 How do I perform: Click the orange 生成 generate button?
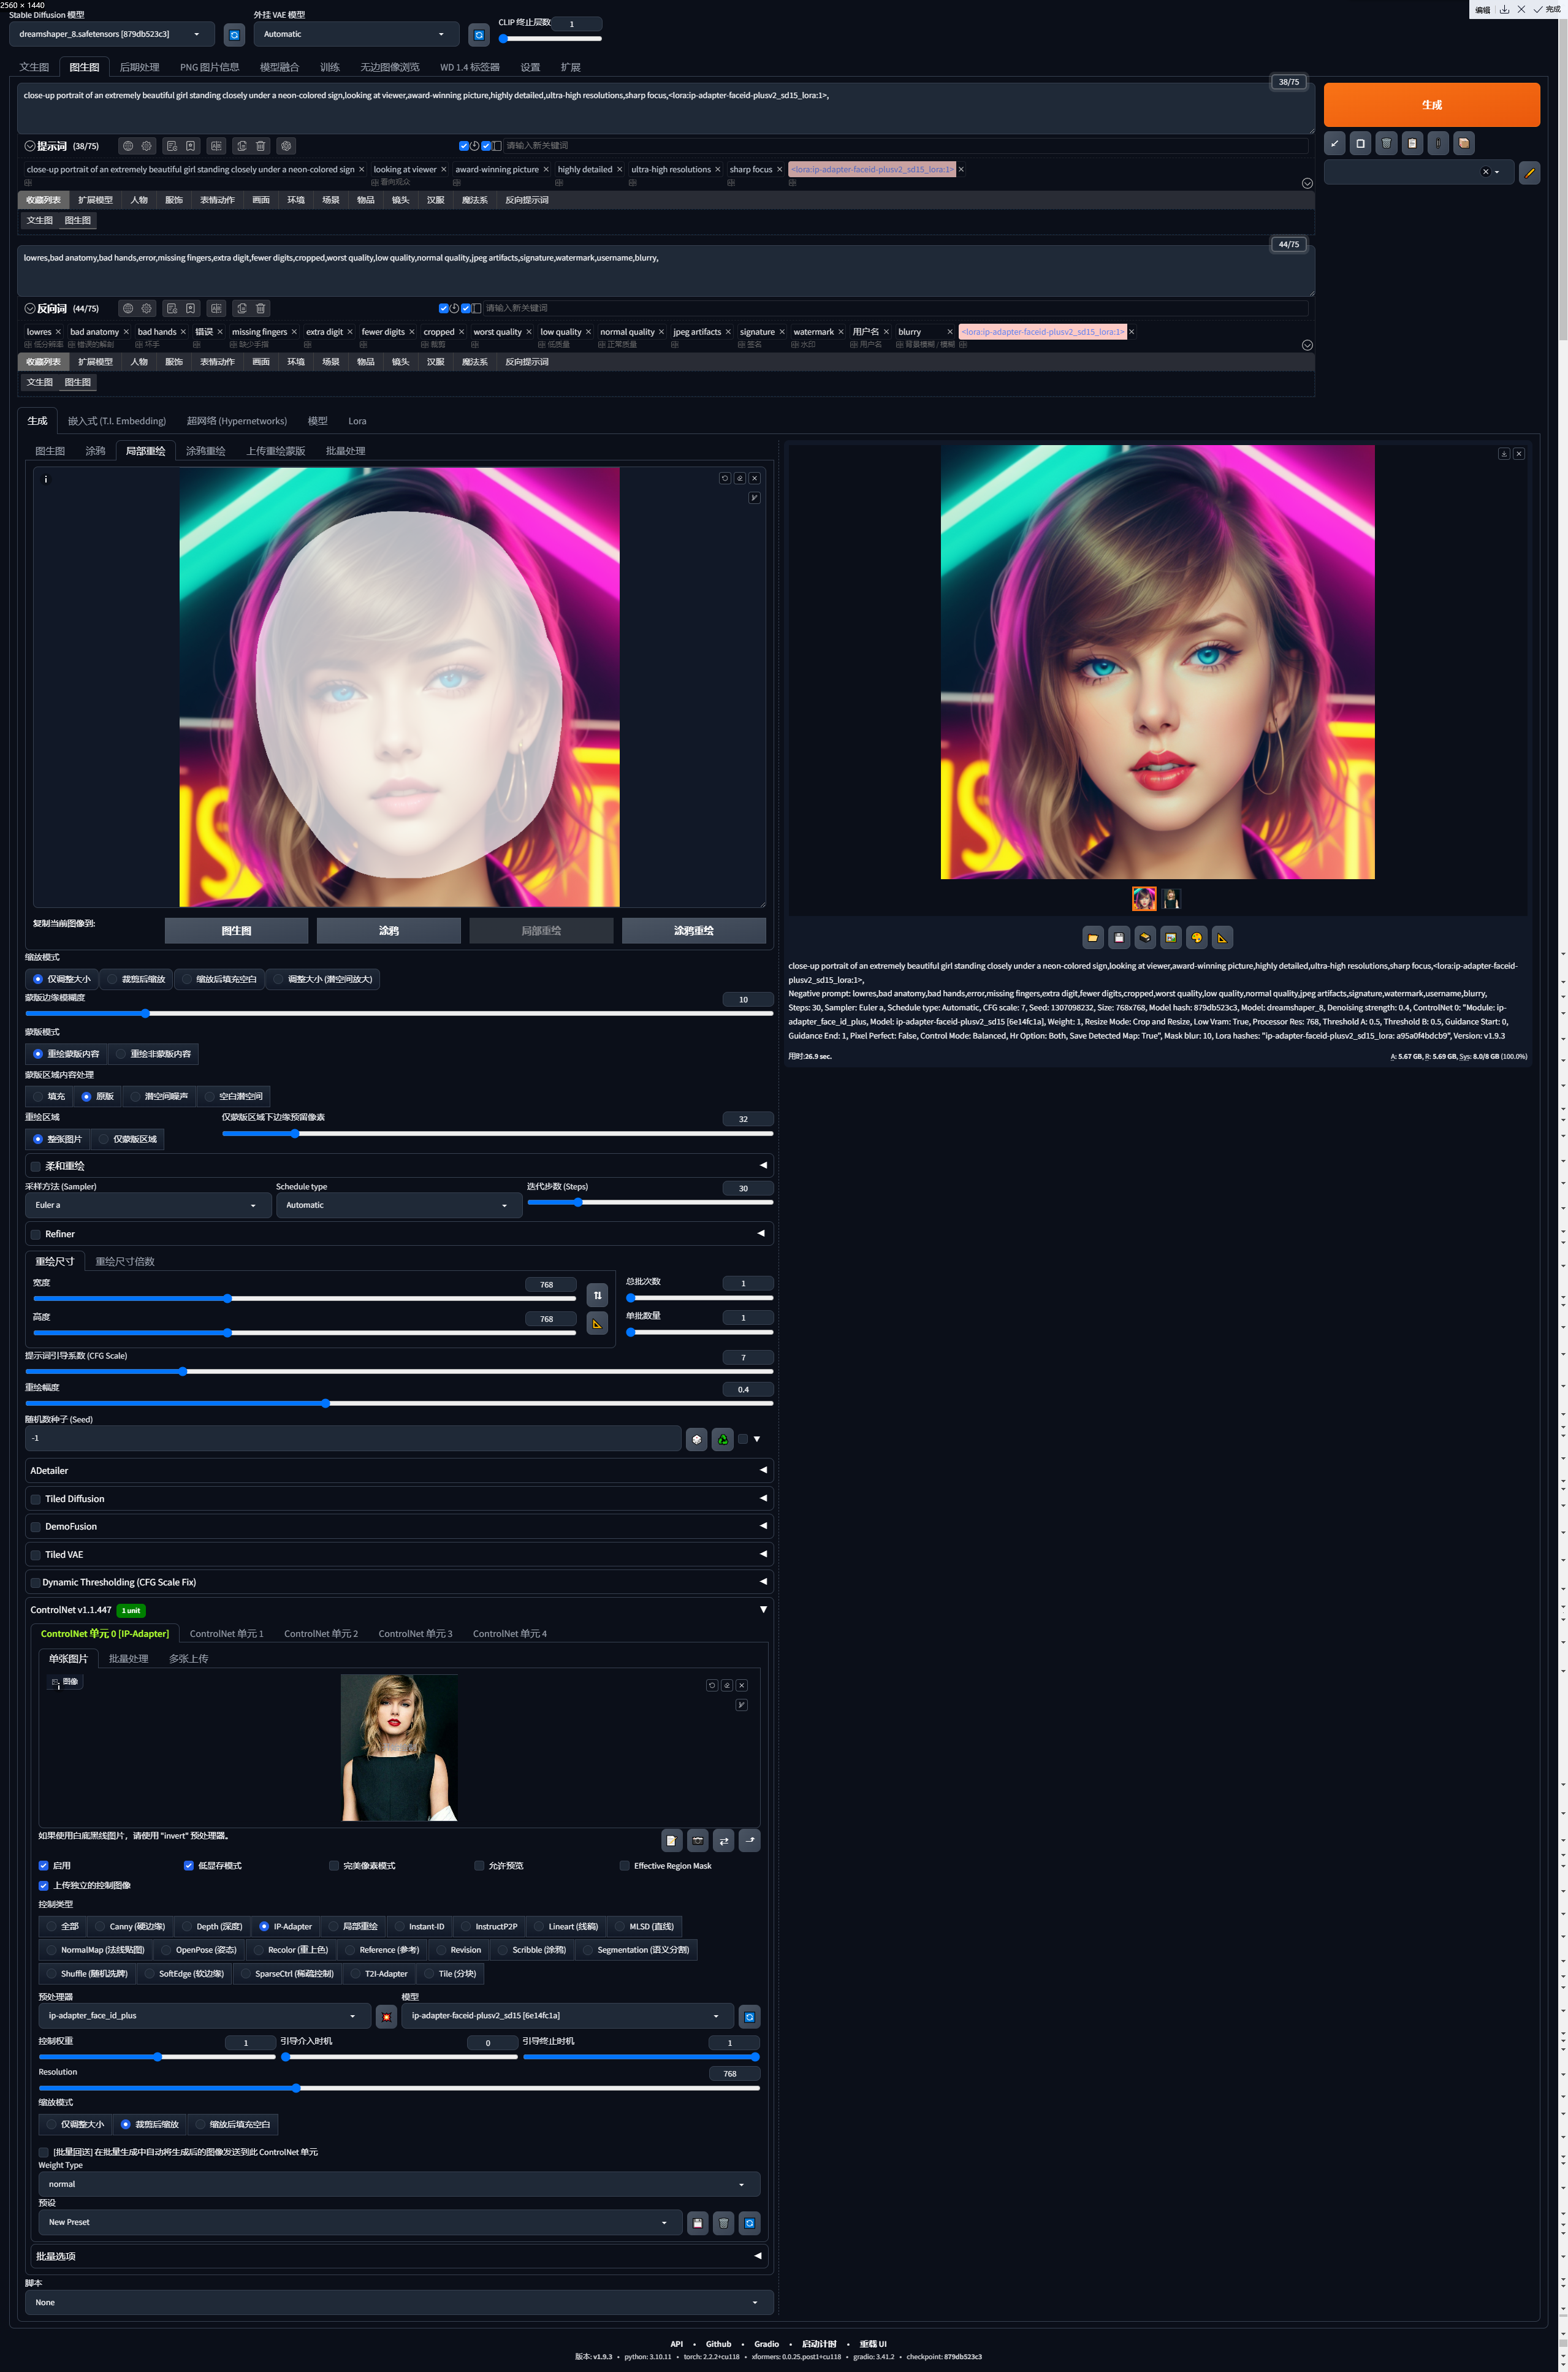pyautogui.click(x=1432, y=105)
